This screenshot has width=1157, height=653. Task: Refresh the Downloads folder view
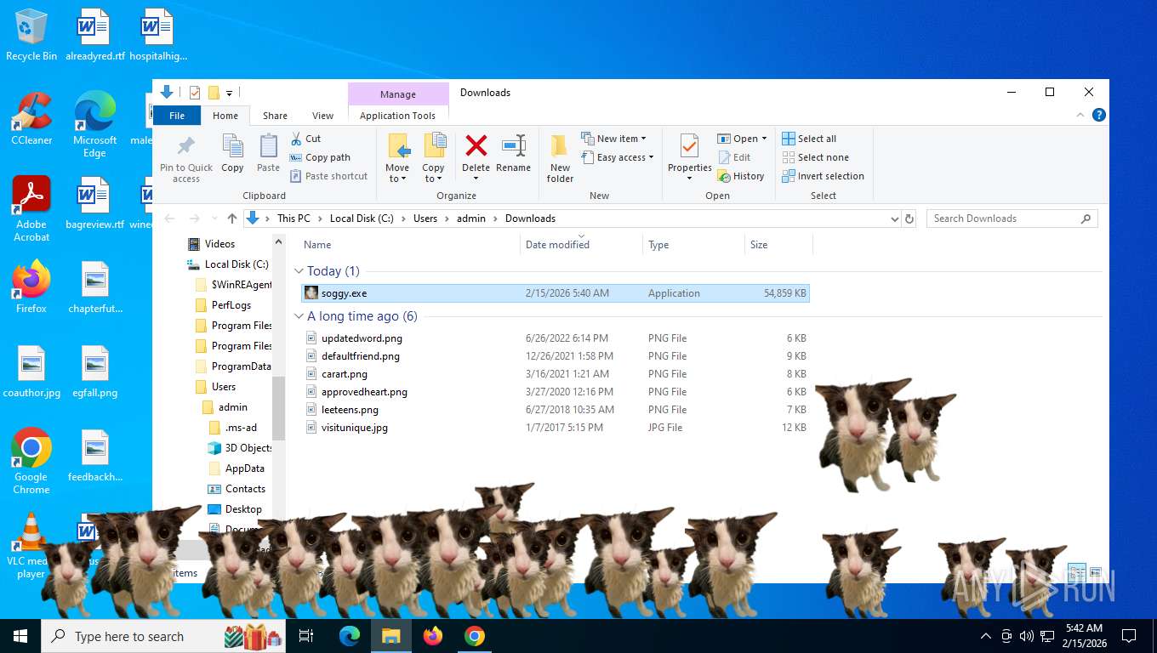click(909, 219)
